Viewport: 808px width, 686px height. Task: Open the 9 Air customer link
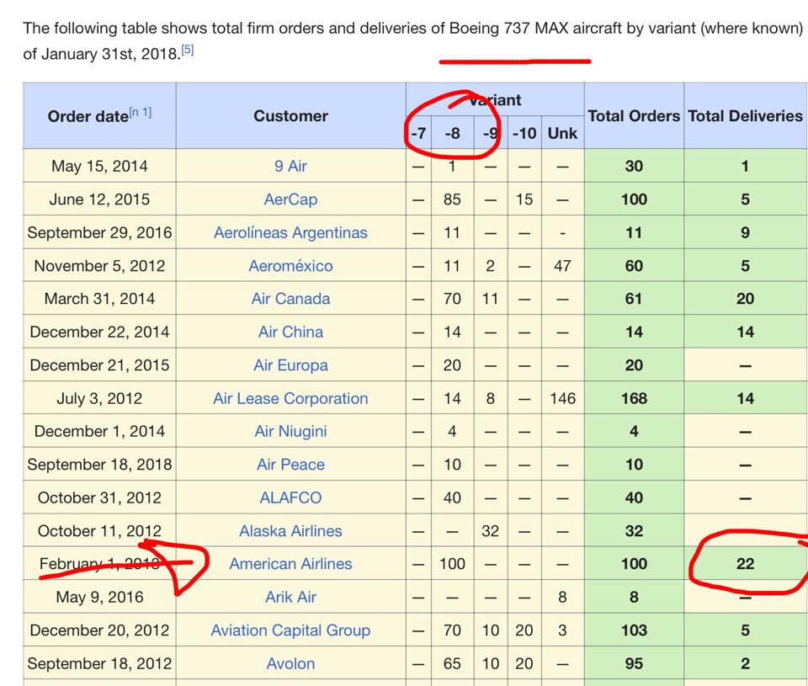pos(290,166)
